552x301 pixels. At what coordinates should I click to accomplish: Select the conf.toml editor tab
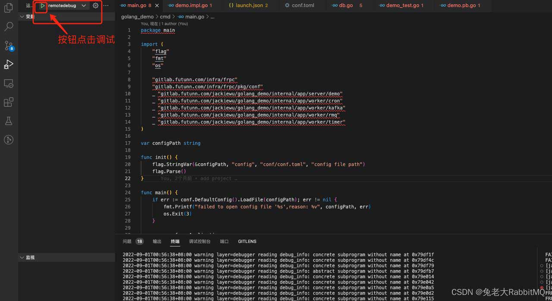(302, 5)
